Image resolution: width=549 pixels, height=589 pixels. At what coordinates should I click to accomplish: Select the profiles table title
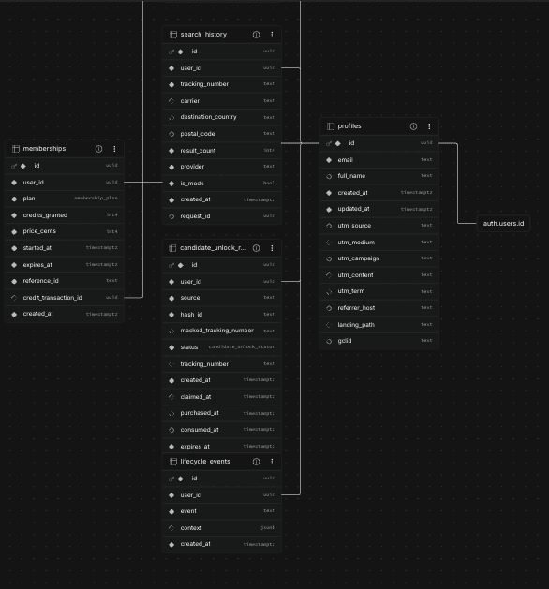(349, 126)
